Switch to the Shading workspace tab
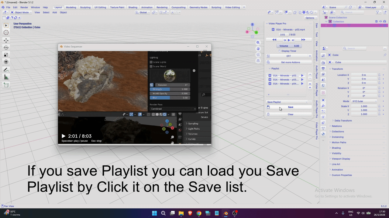Viewport: 389px width, 218px height. (x=133, y=7)
